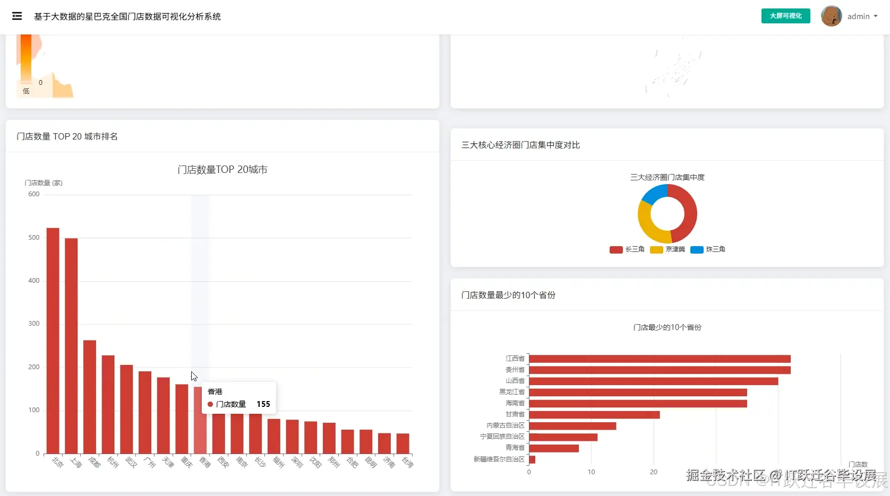Click the 北京 bar in TOP 20 chart
Screen dimensions: 890x496
[53, 341]
